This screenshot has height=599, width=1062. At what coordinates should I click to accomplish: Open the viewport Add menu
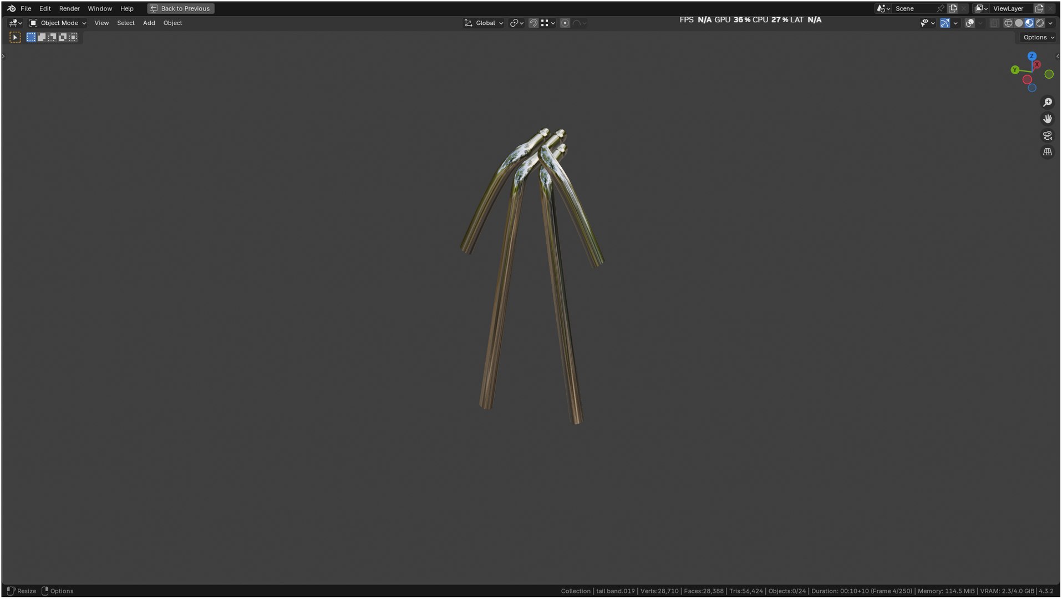tap(149, 23)
